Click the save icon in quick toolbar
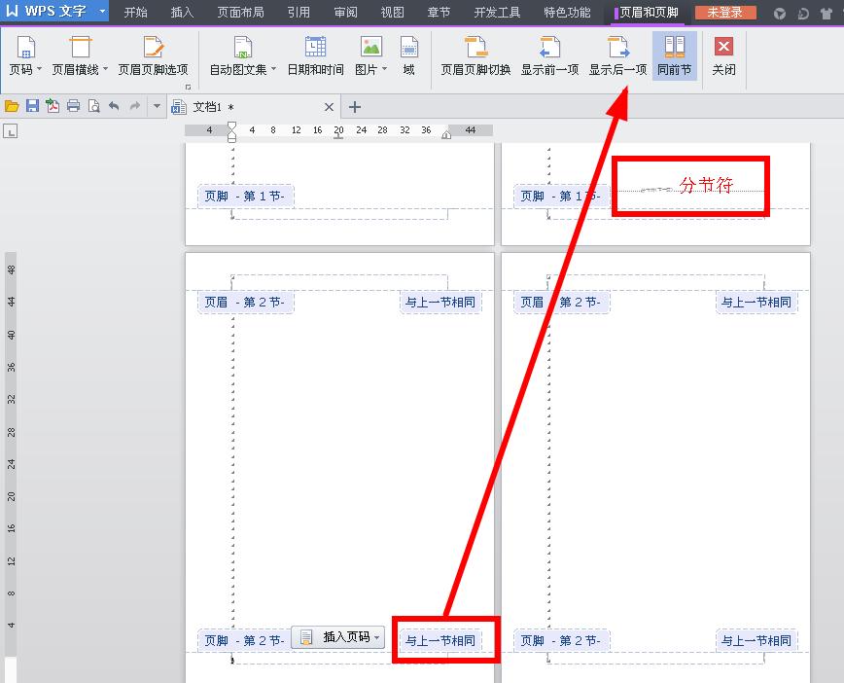The image size is (844, 683). coord(32,106)
